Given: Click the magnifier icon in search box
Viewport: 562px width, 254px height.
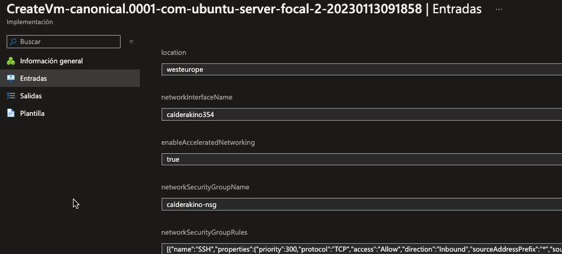Looking at the screenshot, I should coord(13,42).
